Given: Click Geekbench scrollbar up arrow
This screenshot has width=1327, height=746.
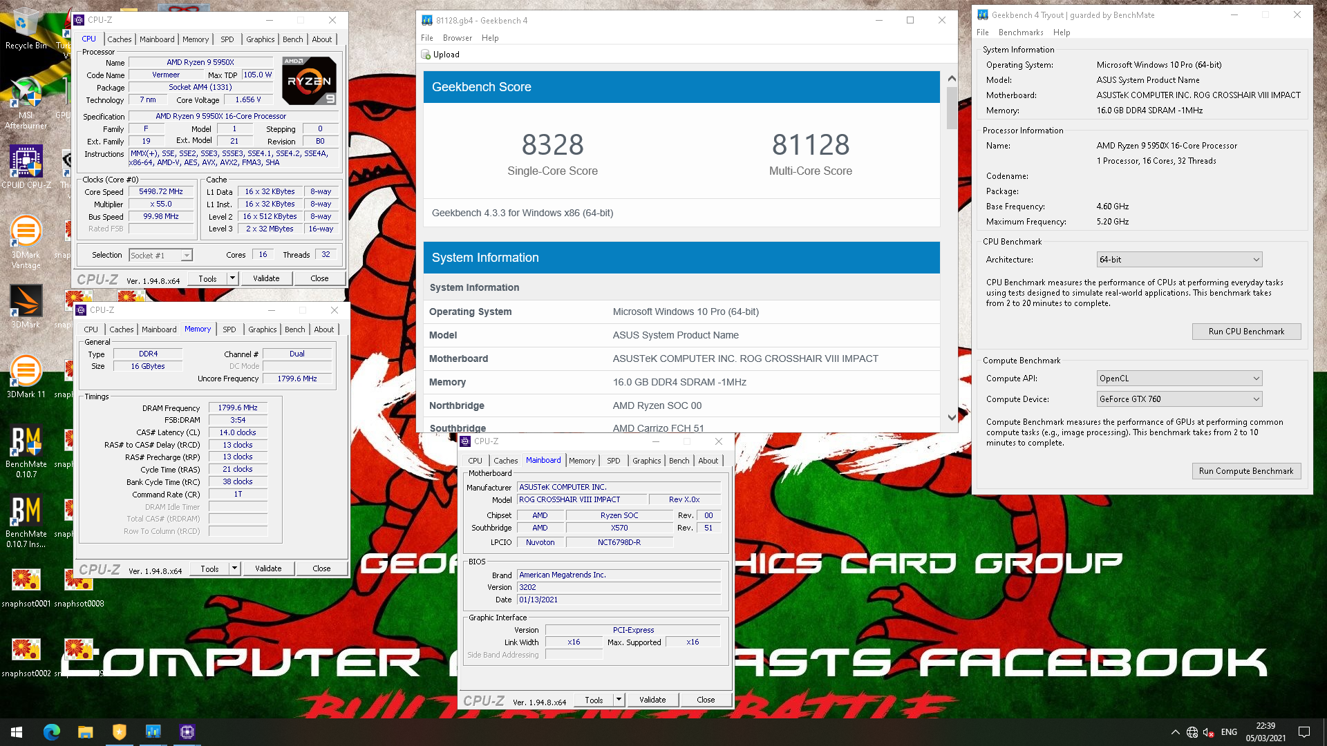Looking at the screenshot, I should (952, 79).
